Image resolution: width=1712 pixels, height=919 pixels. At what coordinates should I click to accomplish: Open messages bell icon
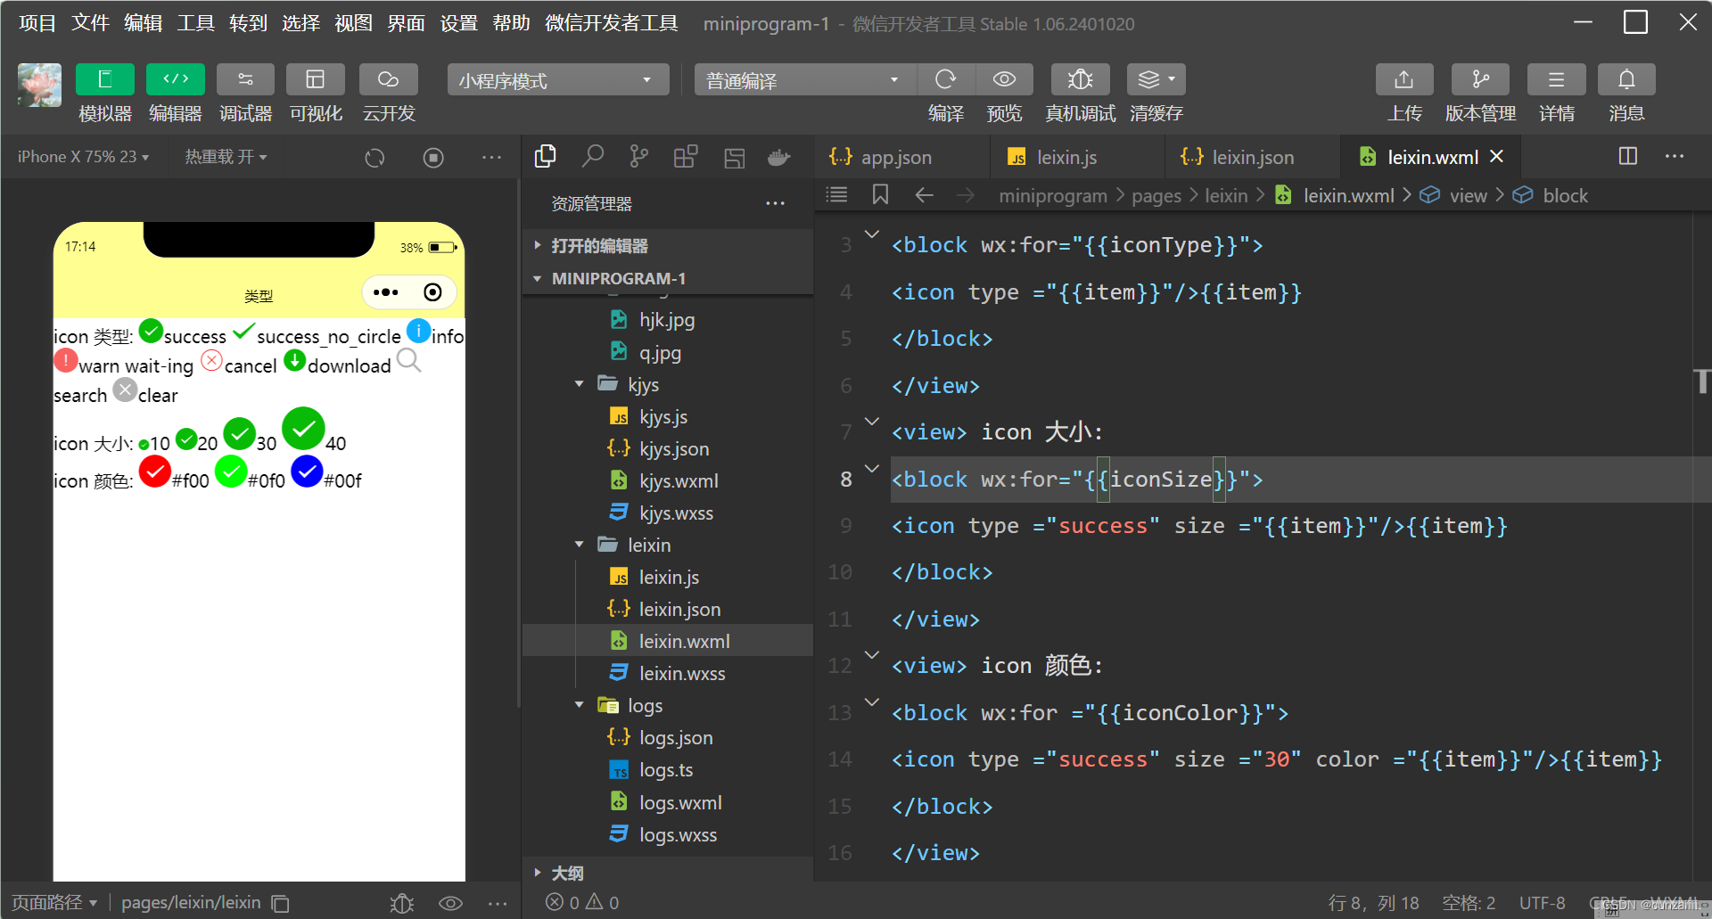(x=1626, y=79)
